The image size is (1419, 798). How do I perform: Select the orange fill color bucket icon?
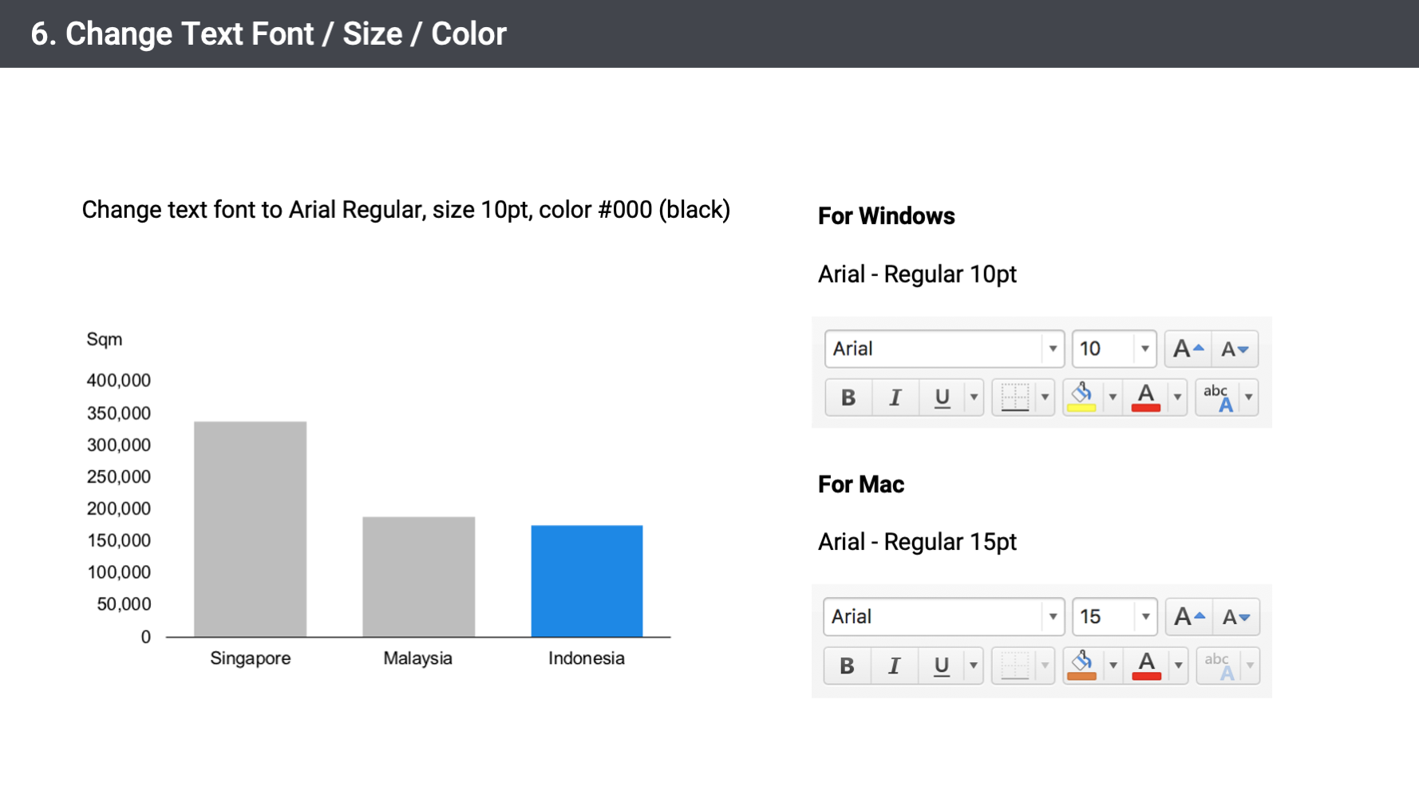pos(1081,665)
